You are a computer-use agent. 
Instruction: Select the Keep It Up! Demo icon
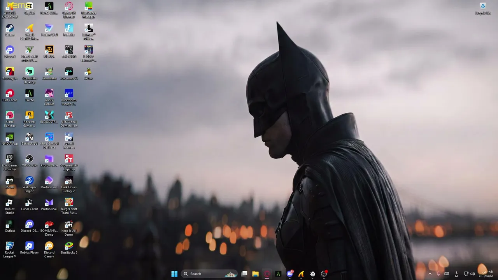(69, 228)
